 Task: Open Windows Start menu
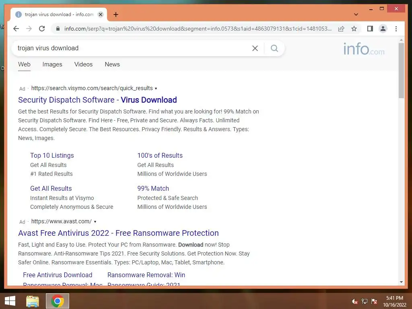10,301
